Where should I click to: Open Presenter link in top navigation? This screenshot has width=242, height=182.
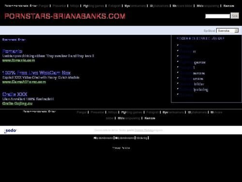pos(59,6)
